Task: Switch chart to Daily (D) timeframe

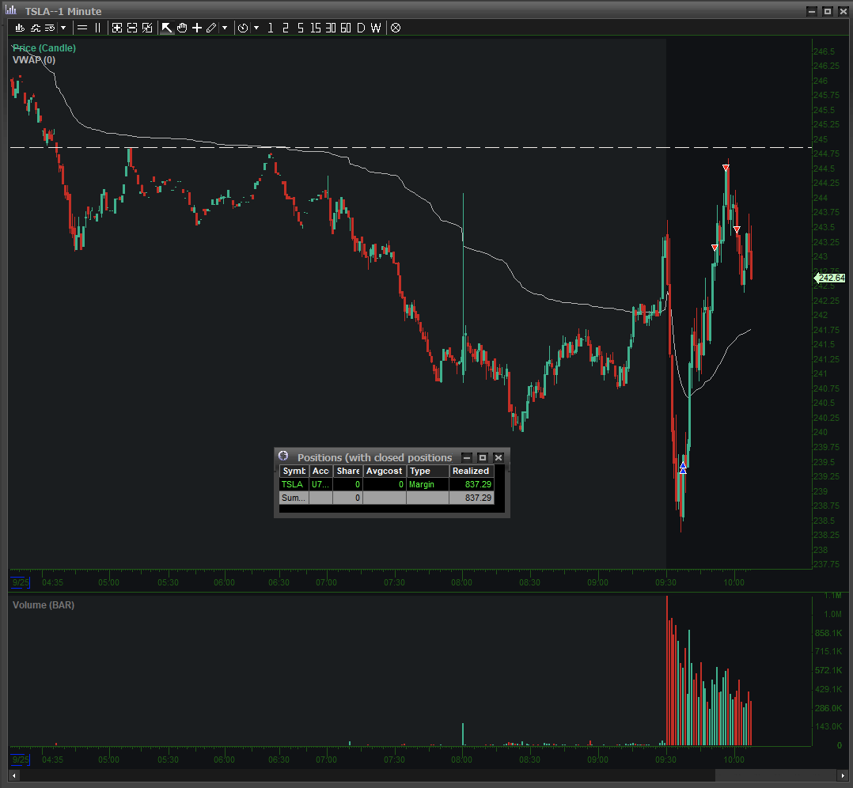Action: (x=361, y=28)
